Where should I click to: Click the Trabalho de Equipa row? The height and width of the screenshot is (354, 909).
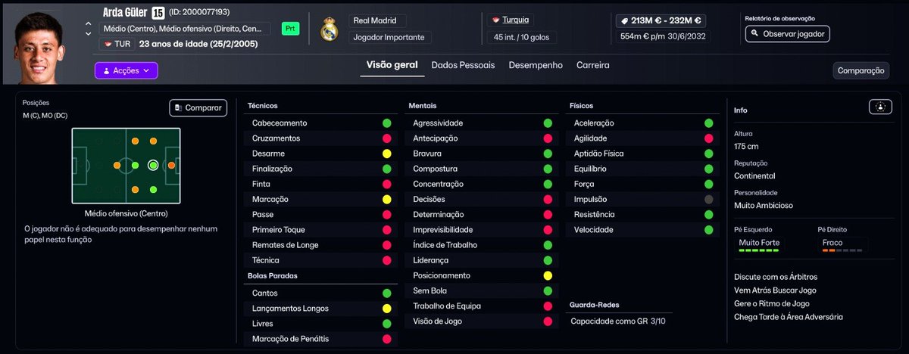[482, 306]
